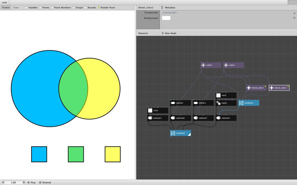The height and width of the screenshot is (185, 297).
Task: Select the combine3 node
Action: click(x=249, y=103)
